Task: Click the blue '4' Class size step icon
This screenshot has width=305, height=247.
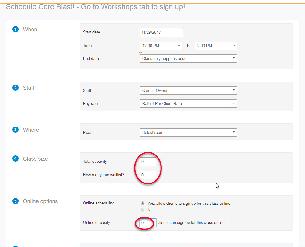Action: pyautogui.click(x=16, y=158)
